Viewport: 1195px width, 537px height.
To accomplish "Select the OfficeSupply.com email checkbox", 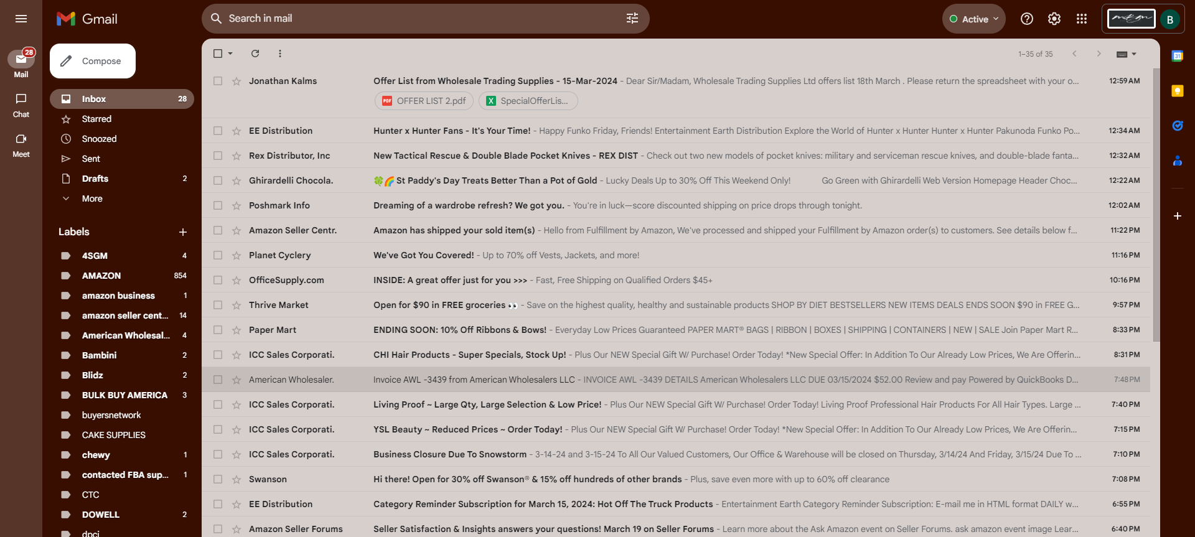I will point(218,280).
